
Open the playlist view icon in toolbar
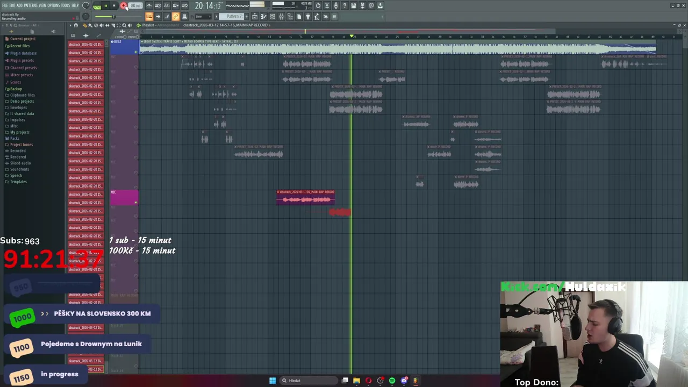tap(254, 17)
